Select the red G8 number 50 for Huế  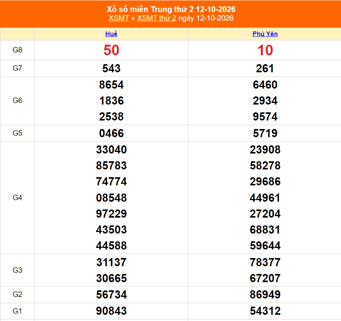tap(111, 50)
